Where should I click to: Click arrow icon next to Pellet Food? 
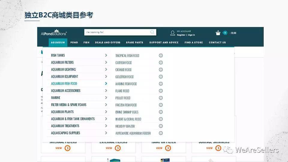point(161,98)
